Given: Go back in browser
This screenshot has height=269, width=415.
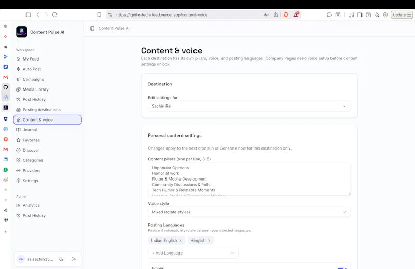Looking at the screenshot, I should click(38, 15).
